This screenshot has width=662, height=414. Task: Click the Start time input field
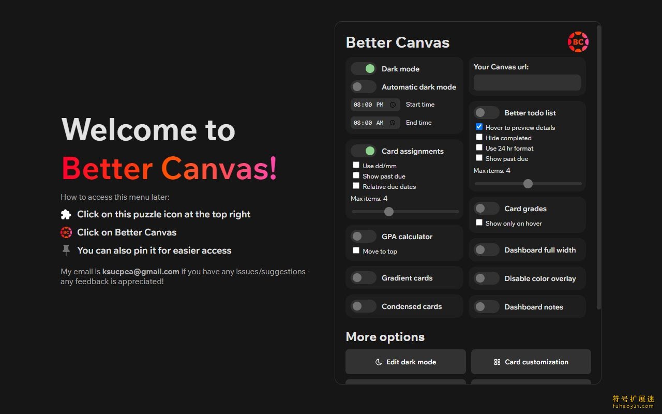tap(375, 105)
